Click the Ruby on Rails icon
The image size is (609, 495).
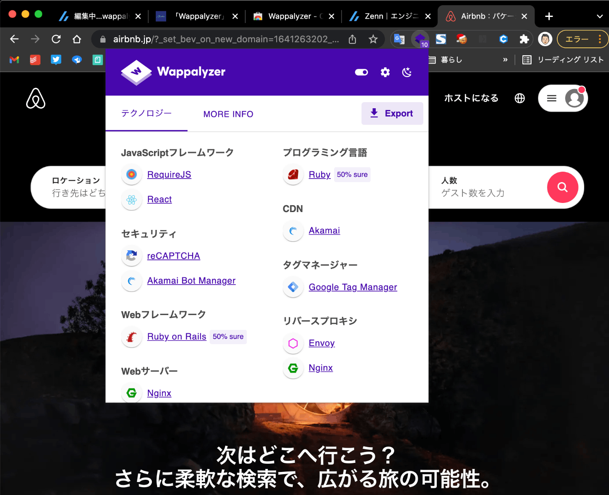pyautogui.click(x=131, y=337)
